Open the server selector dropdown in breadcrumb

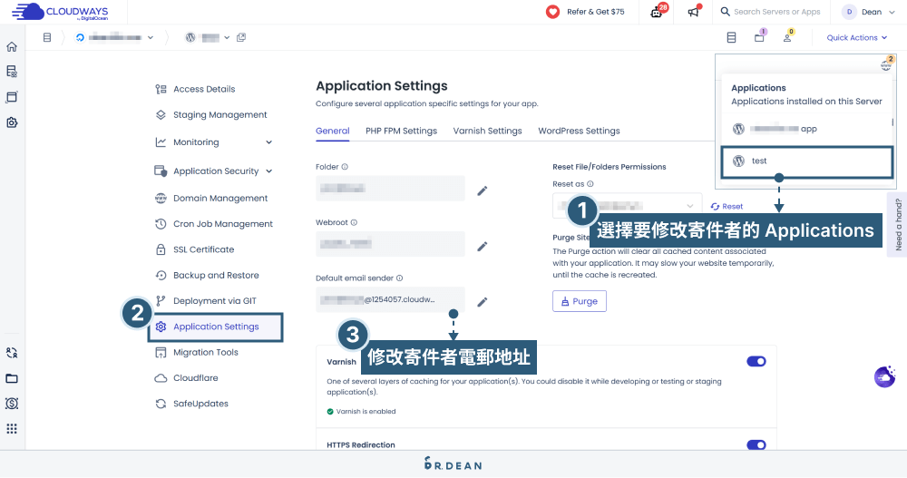tap(114, 37)
